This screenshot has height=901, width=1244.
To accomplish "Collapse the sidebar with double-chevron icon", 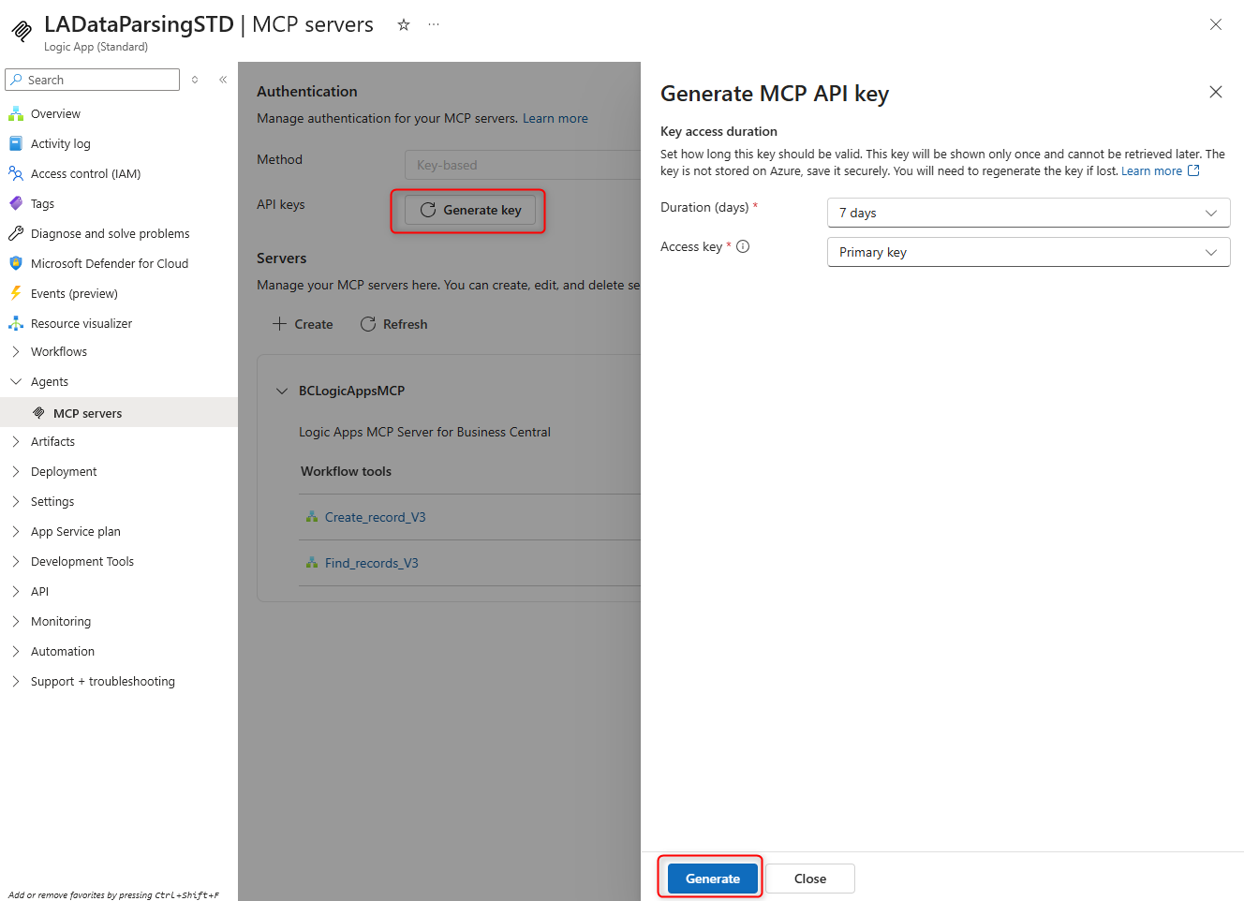I will coord(223,80).
